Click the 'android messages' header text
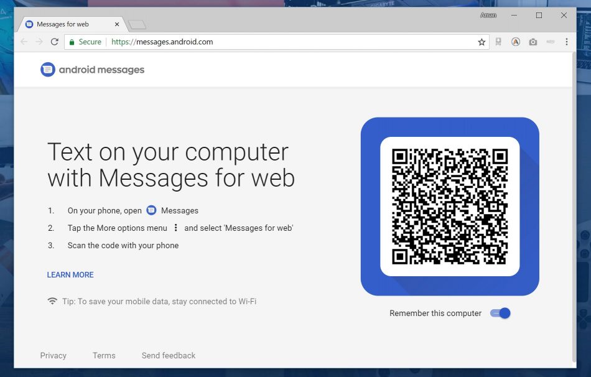This screenshot has width=591, height=377. tap(102, 70)
